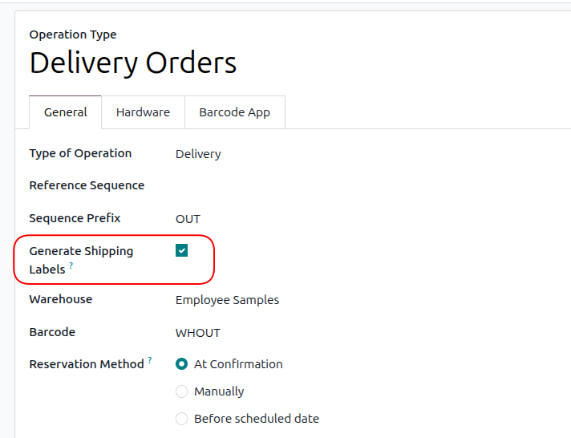Click the Delivery Orders title field
The height and width of the screenshot is (438, 571).
pyautogui.click(x=133, y=63)
